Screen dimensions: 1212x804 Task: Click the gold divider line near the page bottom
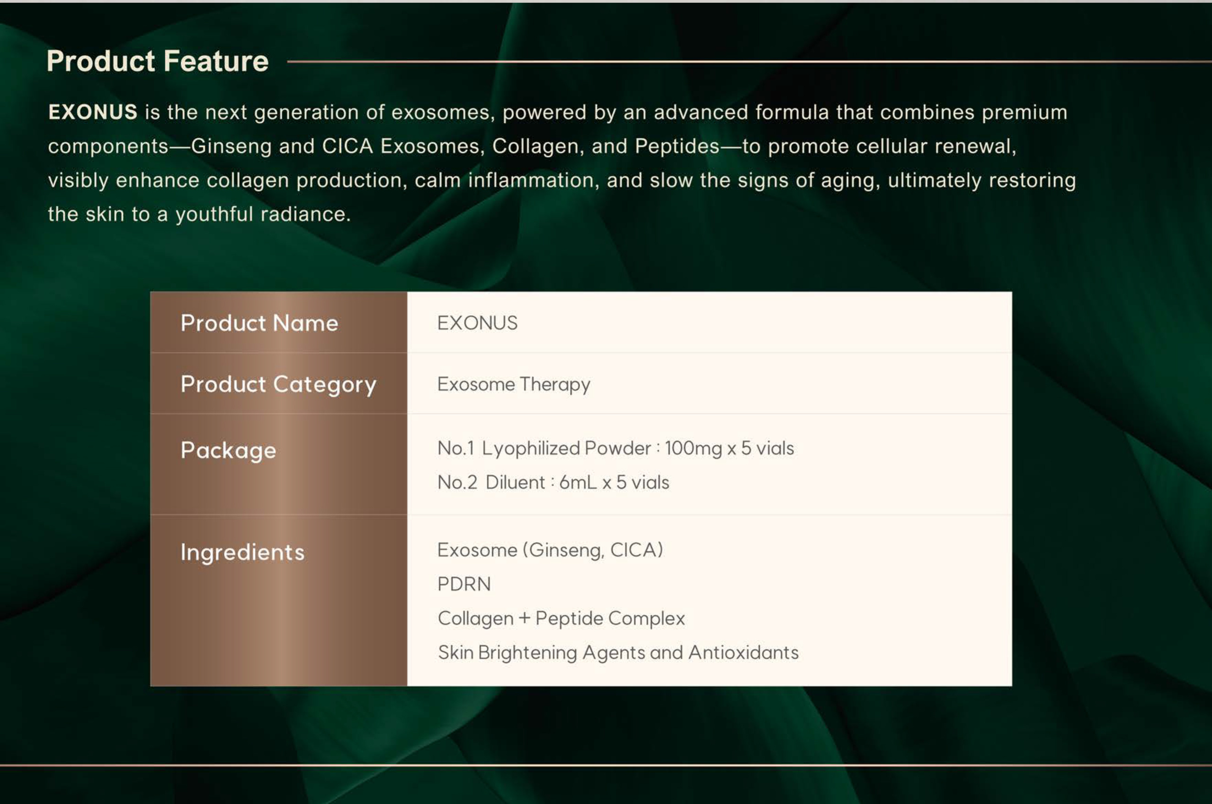coord(606,766)
